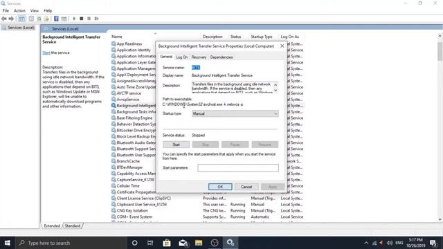Open the View menu
The height and width of the screenshot is (249, 443).
(35, 11)
